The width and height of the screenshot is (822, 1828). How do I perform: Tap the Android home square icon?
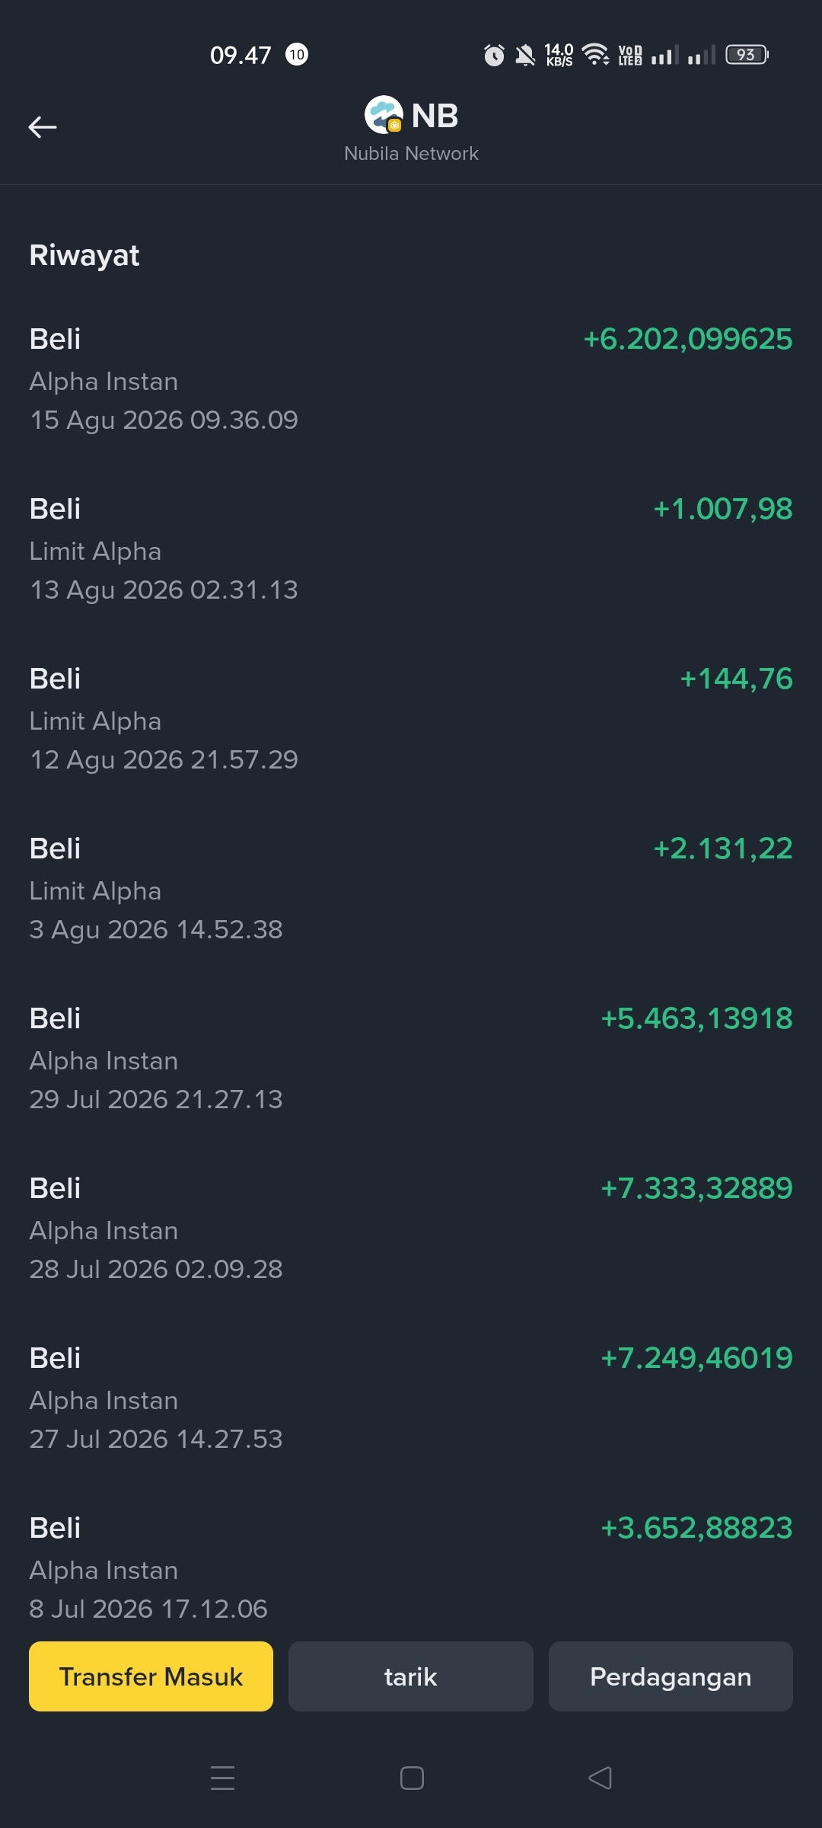tap(412, 1778)
